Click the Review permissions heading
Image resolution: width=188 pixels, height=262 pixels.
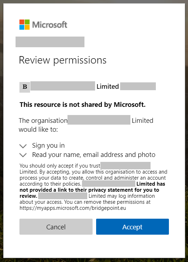63,60
